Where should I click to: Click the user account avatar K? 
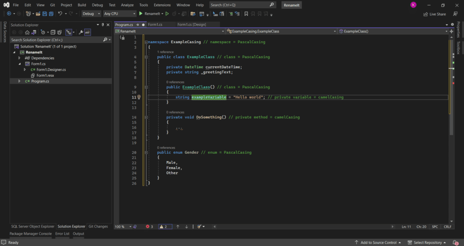click(413, 5)
